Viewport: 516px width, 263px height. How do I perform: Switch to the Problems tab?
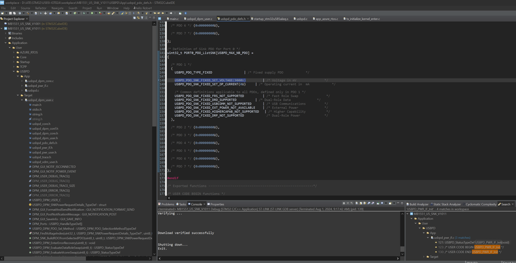tap(167, 204)
